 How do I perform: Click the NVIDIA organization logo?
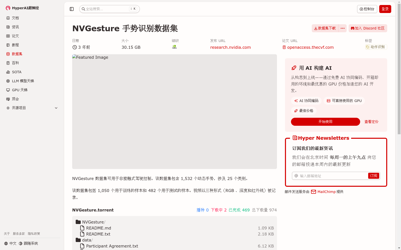(x=174, y=47)
